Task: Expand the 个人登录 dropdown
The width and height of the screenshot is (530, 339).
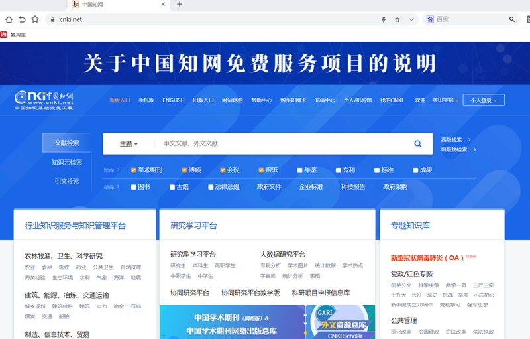Action: [x=484, y=100]
